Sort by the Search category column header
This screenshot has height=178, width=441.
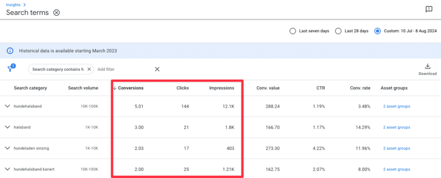(x=31, y=88)
